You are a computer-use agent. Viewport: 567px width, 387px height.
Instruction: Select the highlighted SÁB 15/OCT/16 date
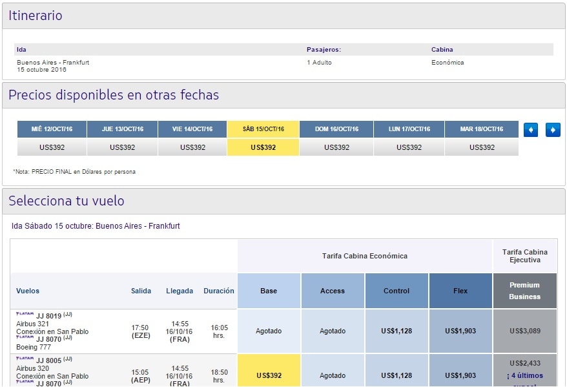[x=263, y=129]
